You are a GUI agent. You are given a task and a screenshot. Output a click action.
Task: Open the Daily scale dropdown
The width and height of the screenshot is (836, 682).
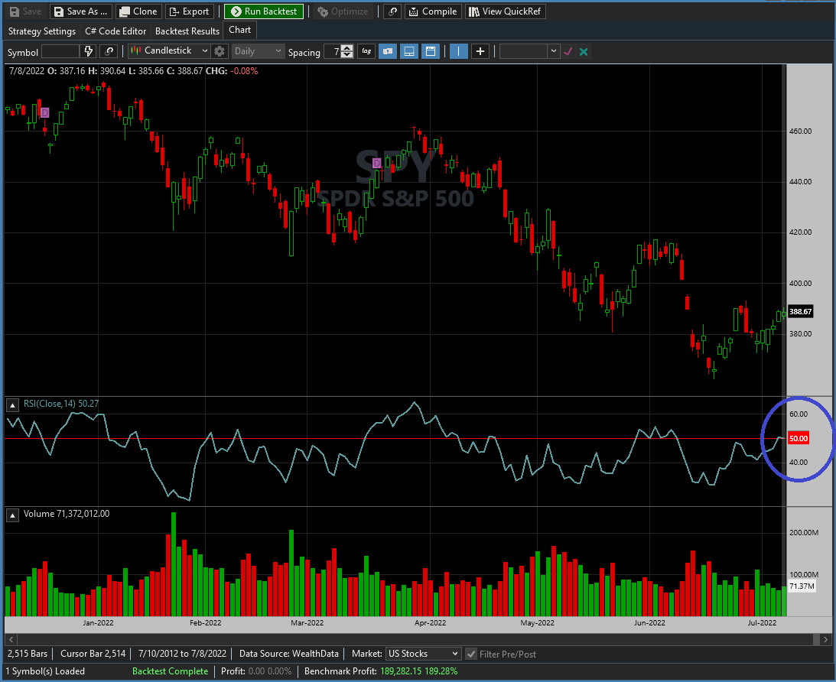tap(258, 51)
